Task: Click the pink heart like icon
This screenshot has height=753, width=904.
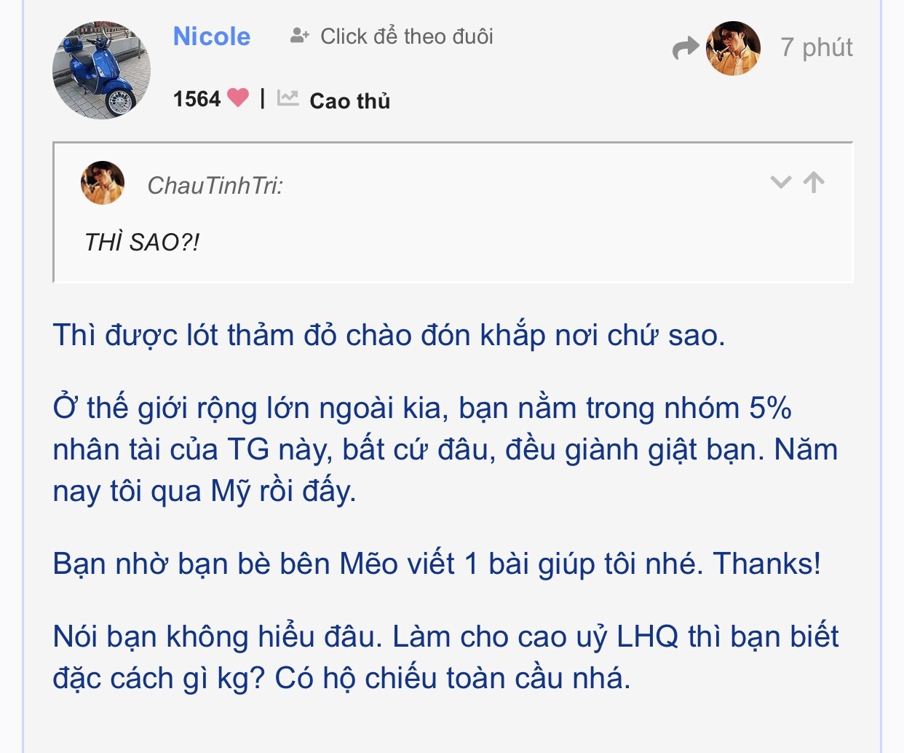Action: [x=238, y=98]
